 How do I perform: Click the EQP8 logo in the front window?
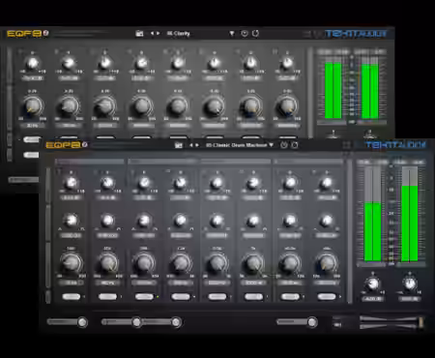point(63,145)
